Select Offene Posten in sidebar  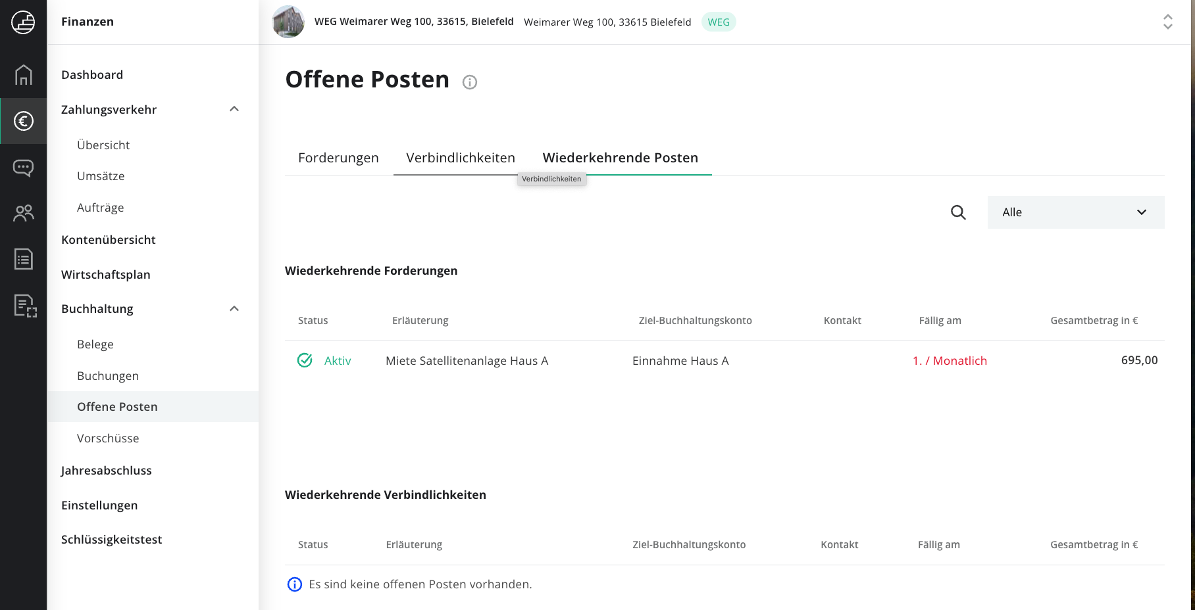(x=153, y=407)
